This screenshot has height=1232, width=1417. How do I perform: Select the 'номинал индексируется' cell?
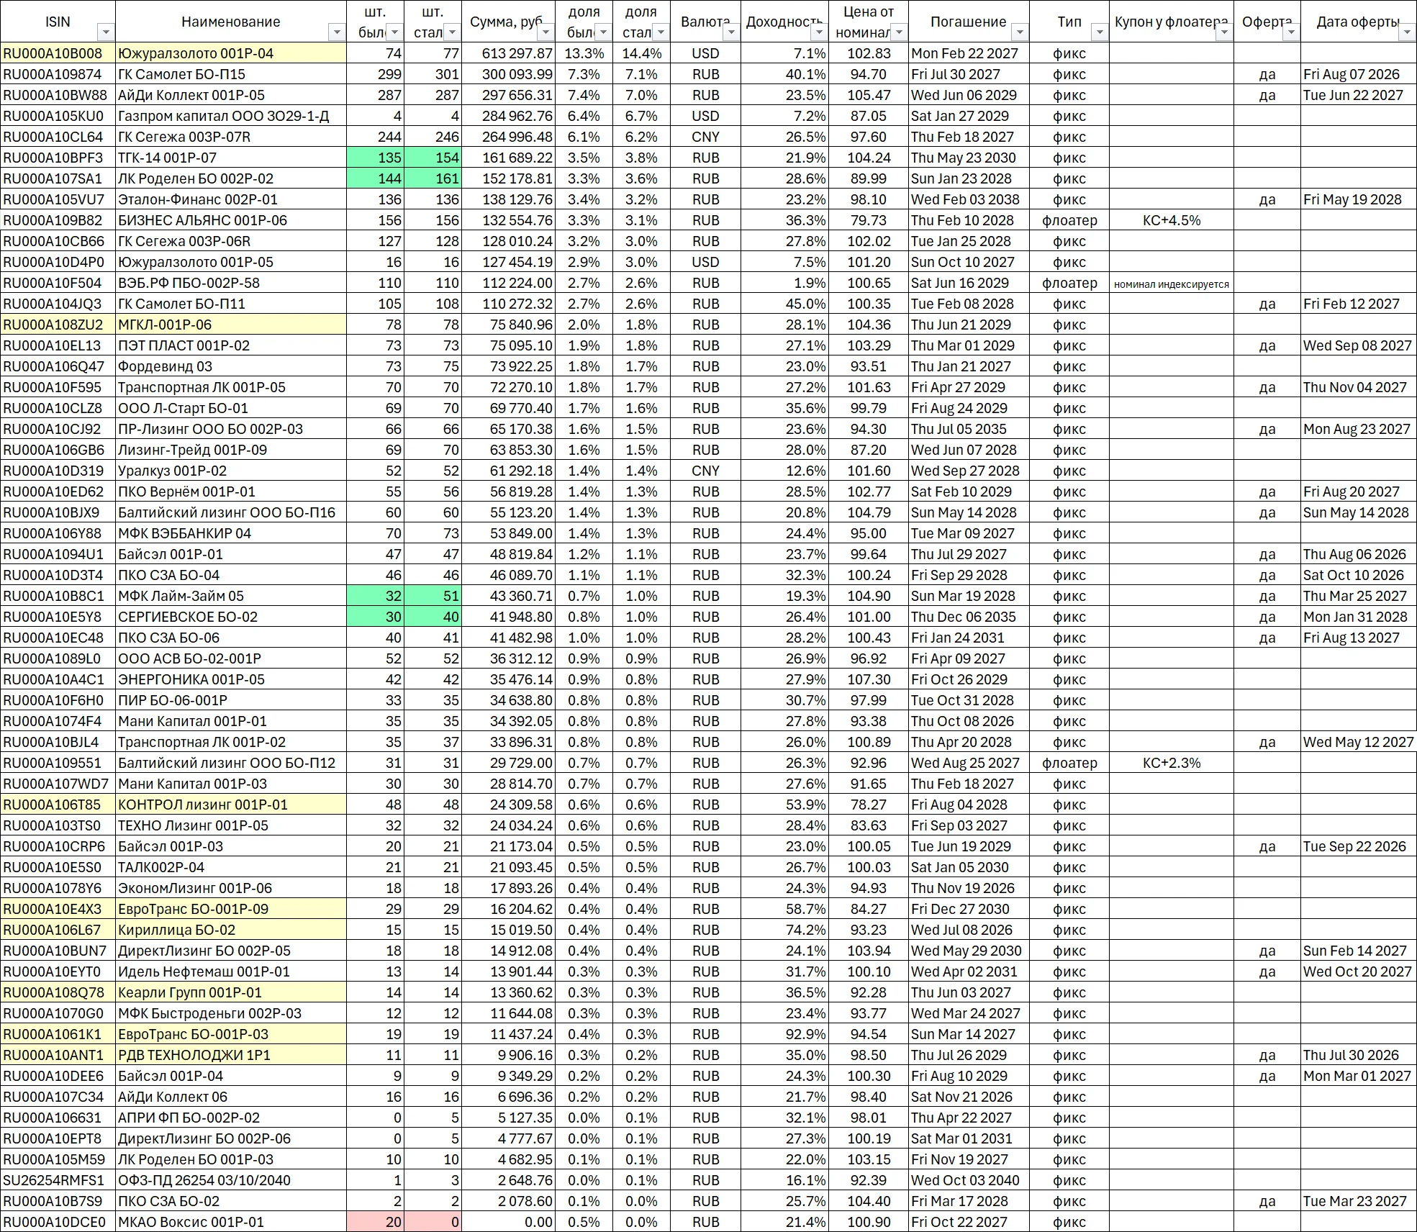pos(1172,283)
